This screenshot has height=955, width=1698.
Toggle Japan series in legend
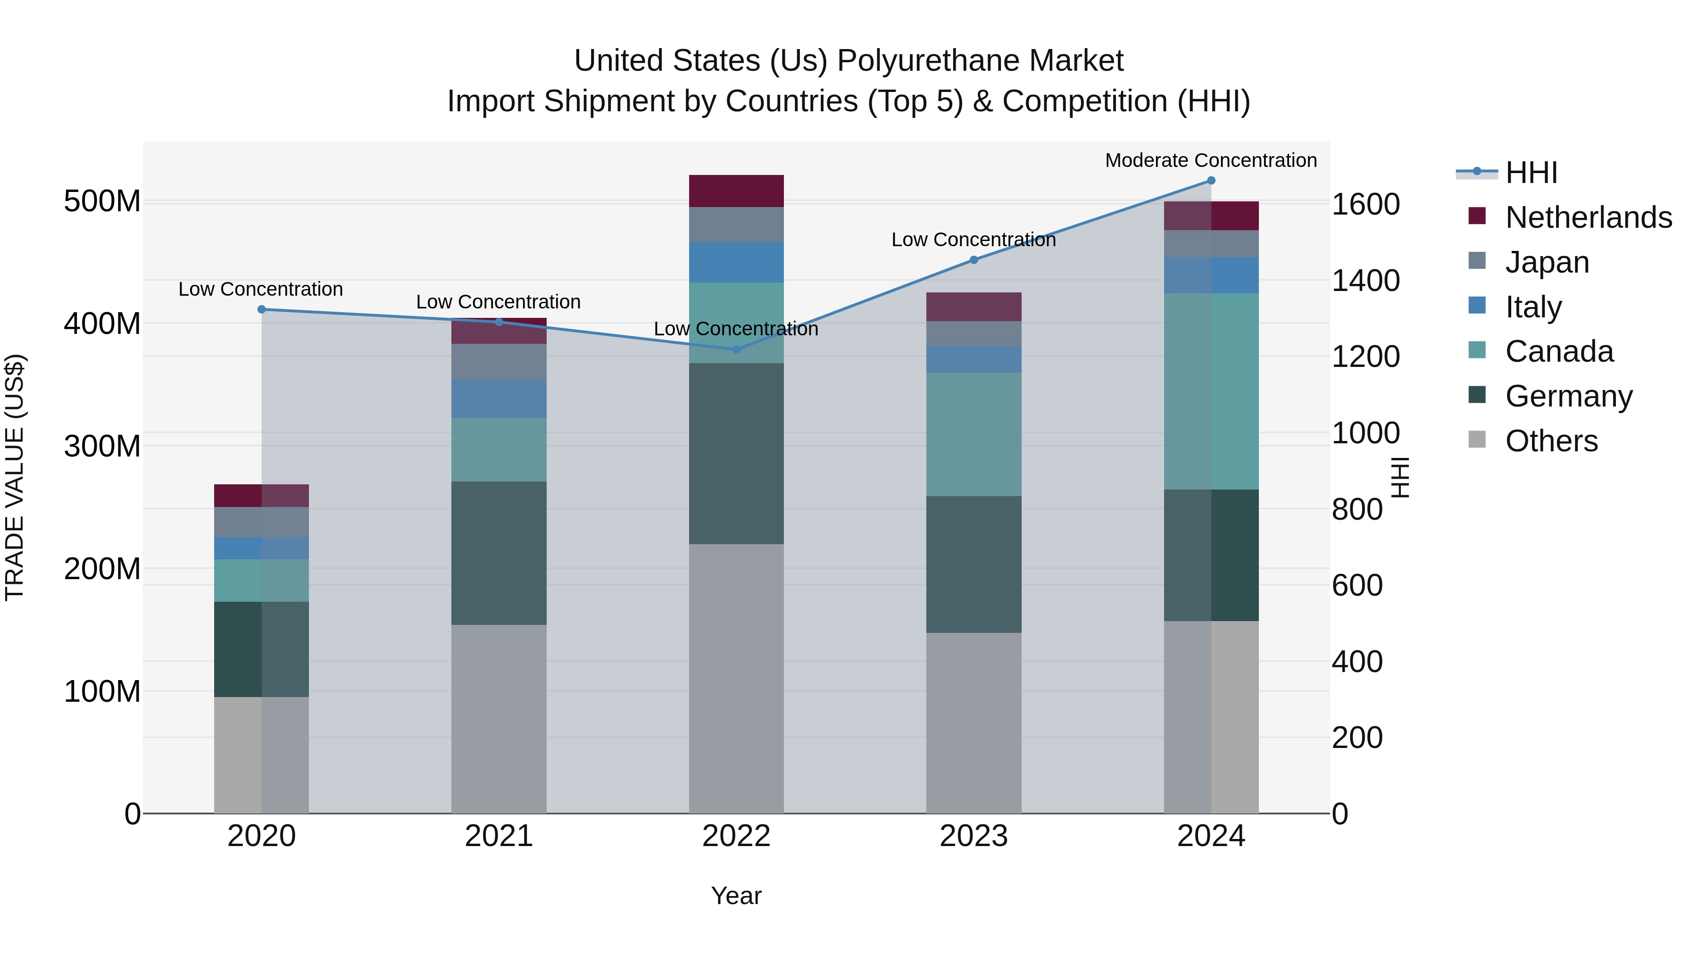click(x=1529, y=262)
